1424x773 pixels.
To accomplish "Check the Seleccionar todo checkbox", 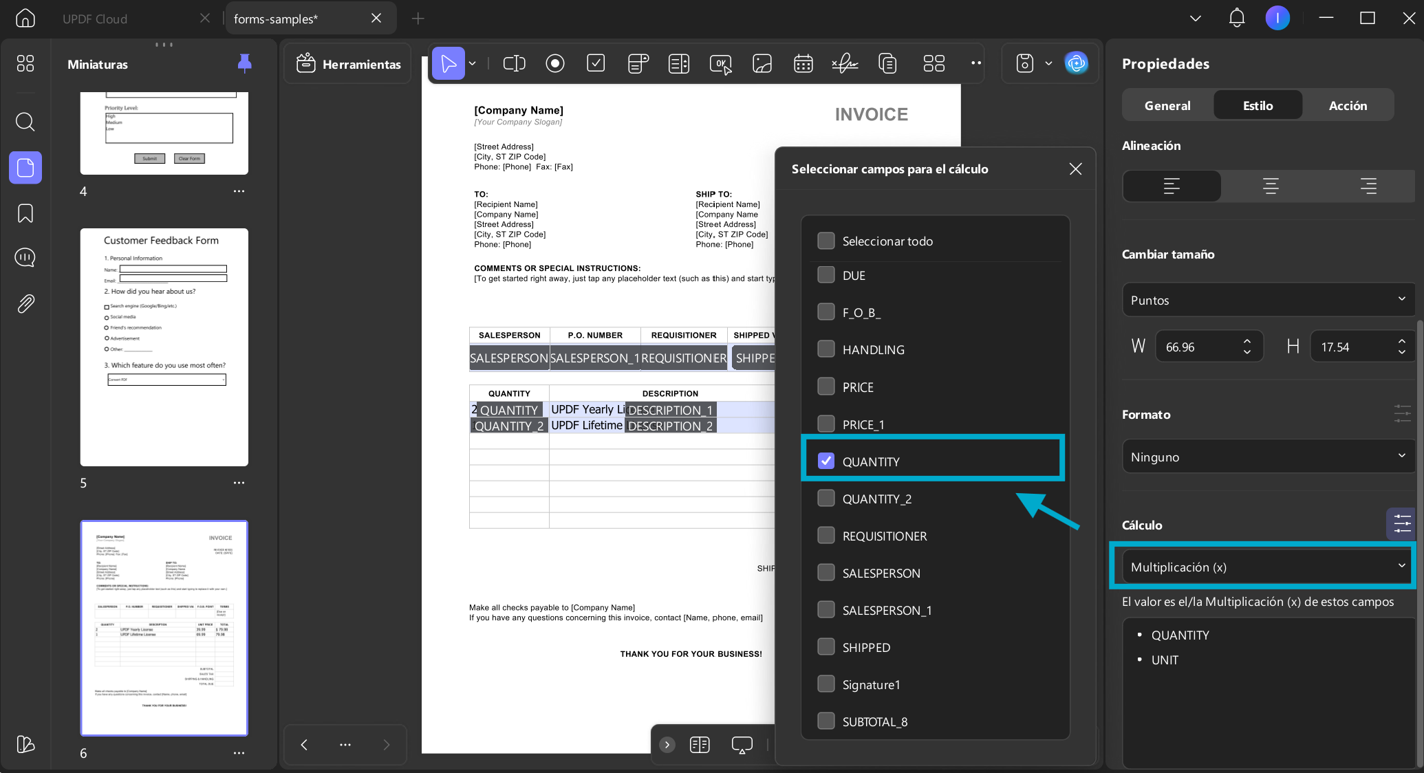I will pyautogui.click(x=826, y=241).
